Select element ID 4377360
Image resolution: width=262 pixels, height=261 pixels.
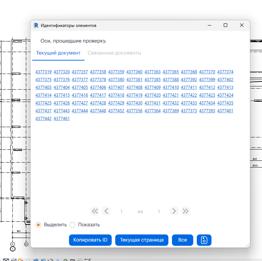pos(134,72)
